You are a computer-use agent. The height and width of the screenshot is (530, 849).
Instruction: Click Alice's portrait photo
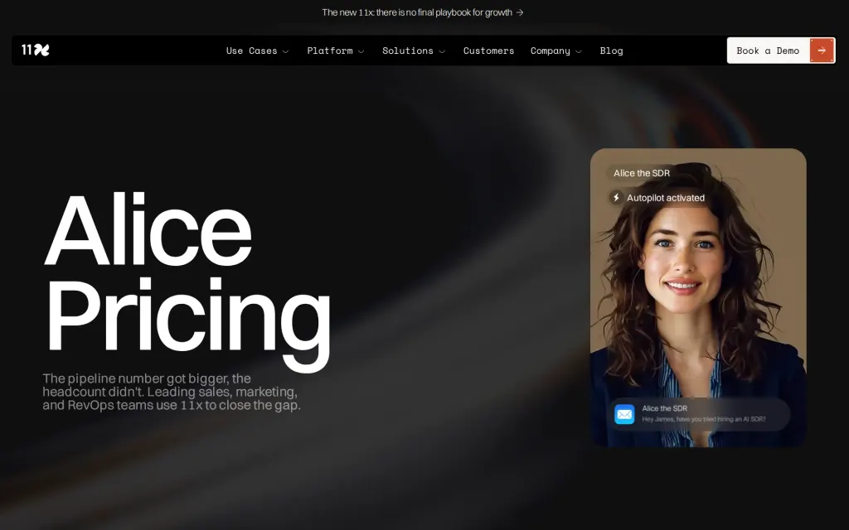pyautogui.click(x=698, y=297)
